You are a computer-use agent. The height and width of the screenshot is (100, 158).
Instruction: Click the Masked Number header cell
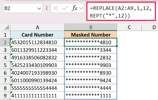[91, 35]
